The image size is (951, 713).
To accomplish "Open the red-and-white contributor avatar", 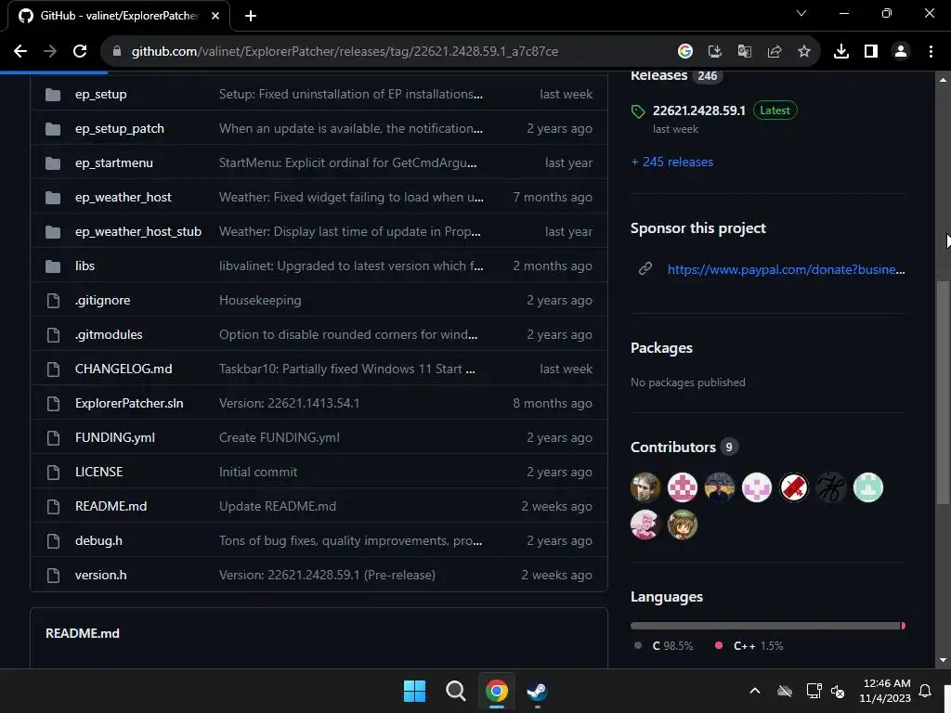I will 794,487.
